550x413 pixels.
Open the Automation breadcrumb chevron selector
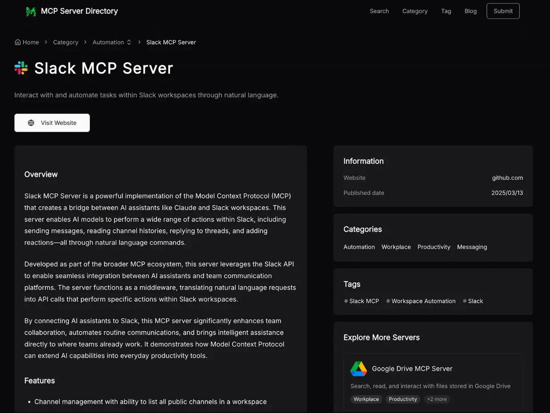pos(129,42)
